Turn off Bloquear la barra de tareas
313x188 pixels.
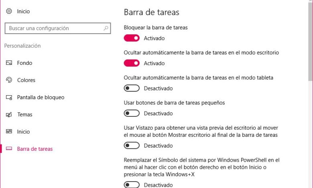[x=132, y=38]
